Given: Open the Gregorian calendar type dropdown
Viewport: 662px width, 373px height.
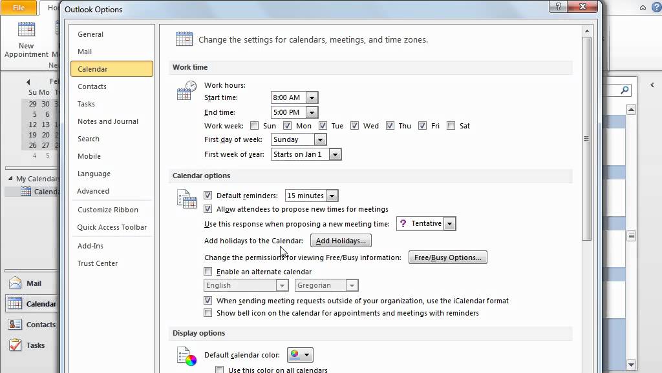Looking at the screenshot, I should click(352, 285).
